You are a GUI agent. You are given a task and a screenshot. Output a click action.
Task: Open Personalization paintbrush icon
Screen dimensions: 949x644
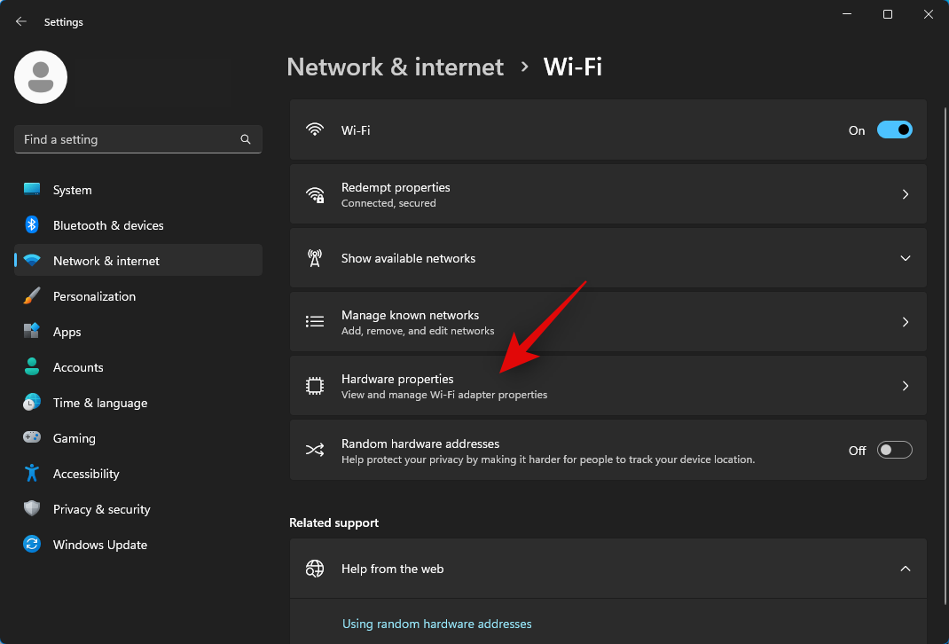pyautogui.click(x=32, y=296)
